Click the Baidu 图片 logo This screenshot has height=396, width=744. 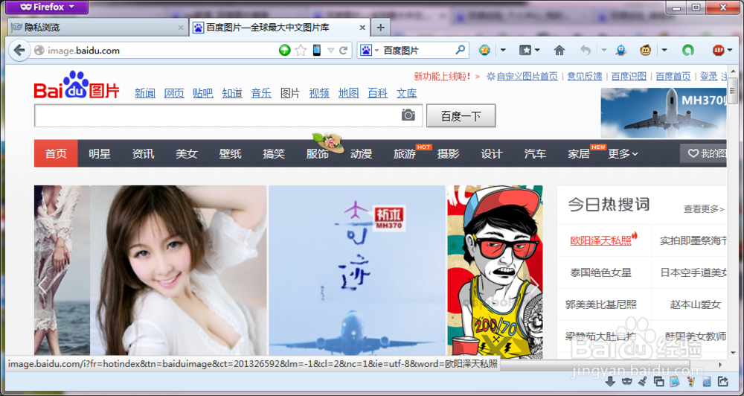click(x=77, y=85)
